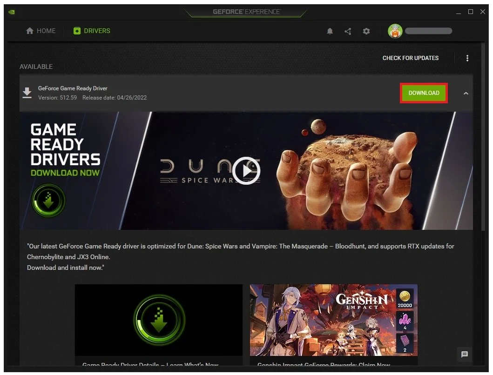The image size is (493, 375).
Task: Click the NVIDIA logo in title bar
Action: pyautogui.click(x=12, y=12)
